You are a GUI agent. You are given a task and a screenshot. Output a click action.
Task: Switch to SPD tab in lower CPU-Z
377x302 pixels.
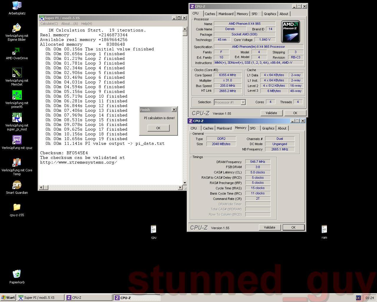253,128
